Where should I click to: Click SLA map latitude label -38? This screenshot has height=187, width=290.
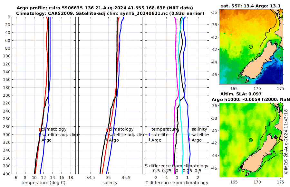point(214,118)
